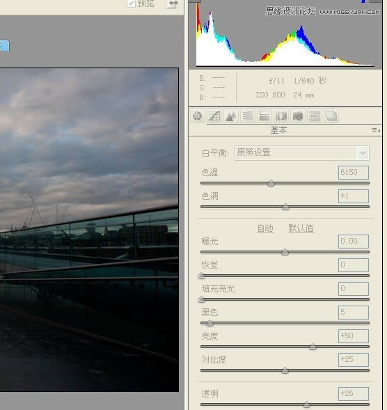Open the Lens Corrections panel tab
Image resolution: width=387 pixels, height=410 pixels.
tap(281, 116)
